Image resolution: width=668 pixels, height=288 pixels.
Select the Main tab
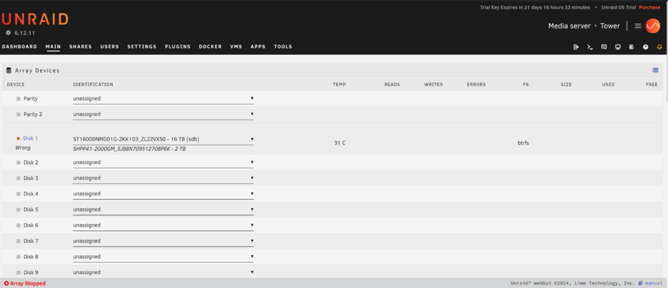click(x=53, y=47)
